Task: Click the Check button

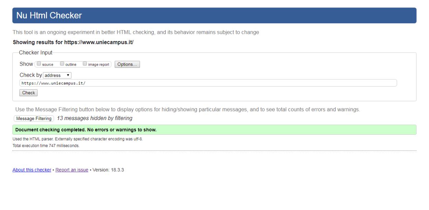Action: pyautogui.click(x=28, y=93)
